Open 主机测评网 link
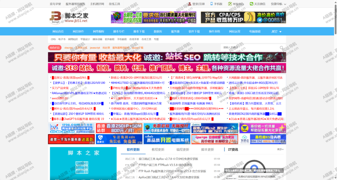 pos(97,4)
